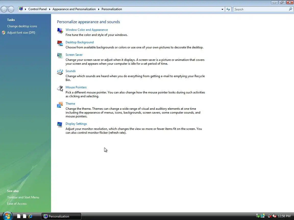Click the 12:58 PM taskbar clock
Screen dimensions: 294x220
click(x=284, y=216)
